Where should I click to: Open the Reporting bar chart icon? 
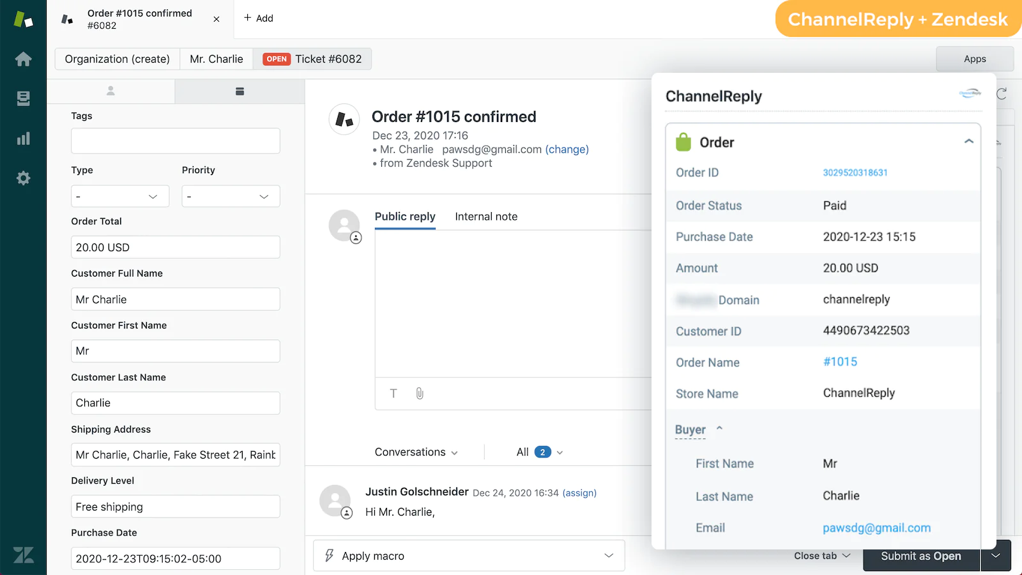[23, 139]
